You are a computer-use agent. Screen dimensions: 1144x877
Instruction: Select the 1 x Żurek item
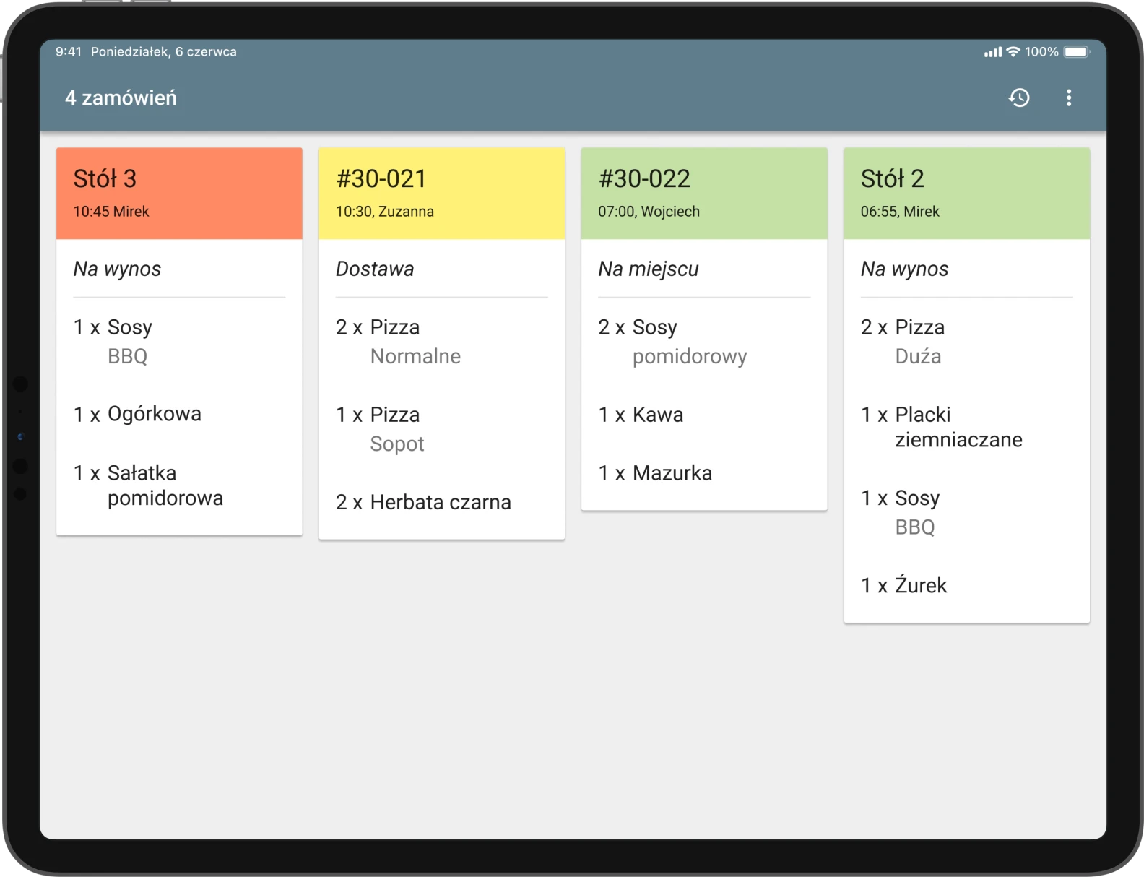[x=903, y=585]
